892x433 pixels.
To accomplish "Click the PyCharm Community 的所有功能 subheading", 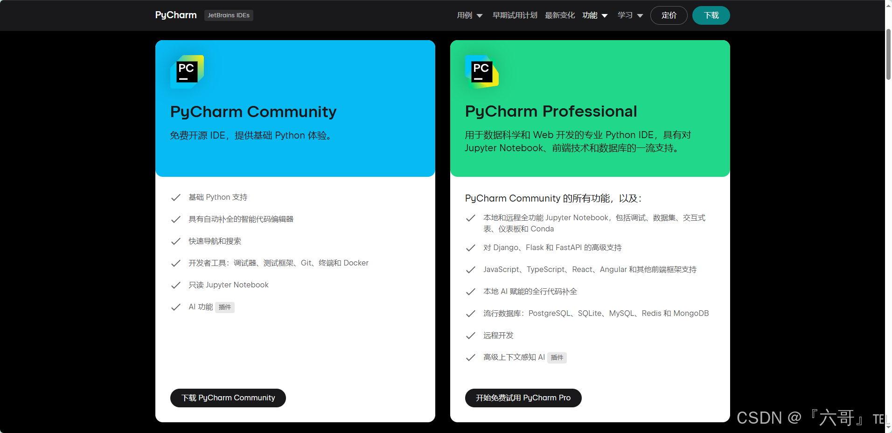I will click(553, 198).
